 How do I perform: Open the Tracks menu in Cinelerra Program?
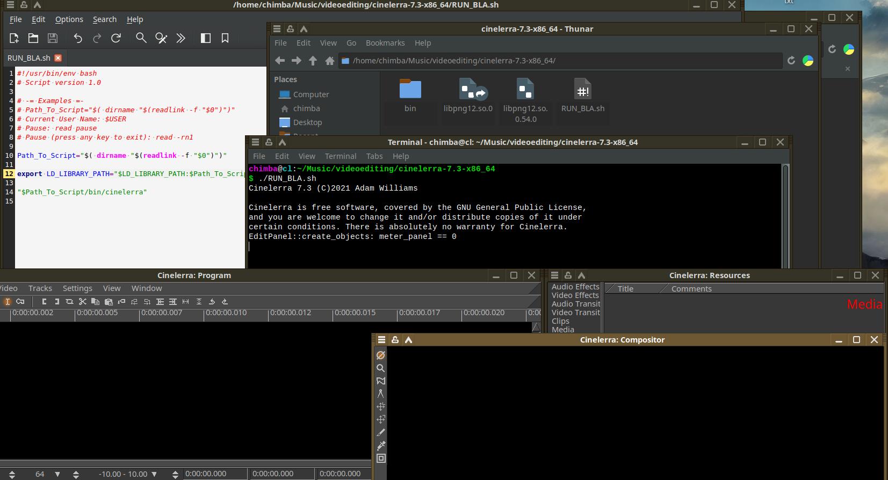pos(40,288)
